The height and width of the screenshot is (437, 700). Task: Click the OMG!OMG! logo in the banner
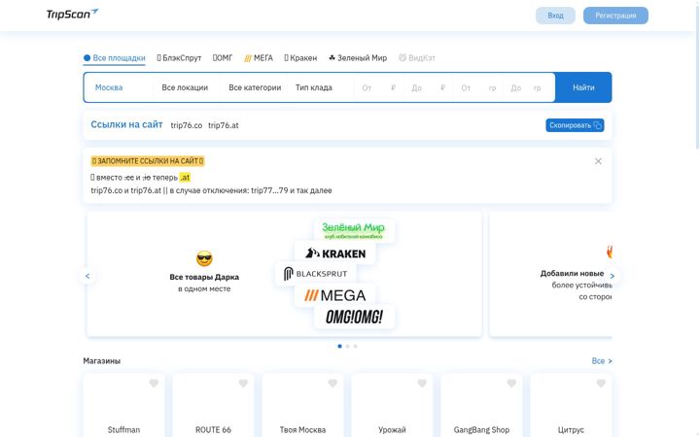(x=355, y=317)
